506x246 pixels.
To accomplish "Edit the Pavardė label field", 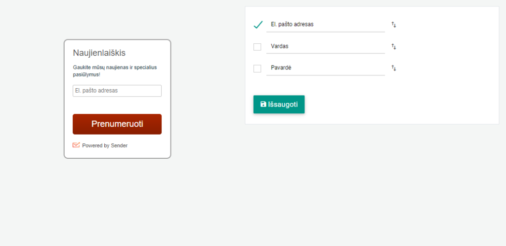I will (326, 68).
